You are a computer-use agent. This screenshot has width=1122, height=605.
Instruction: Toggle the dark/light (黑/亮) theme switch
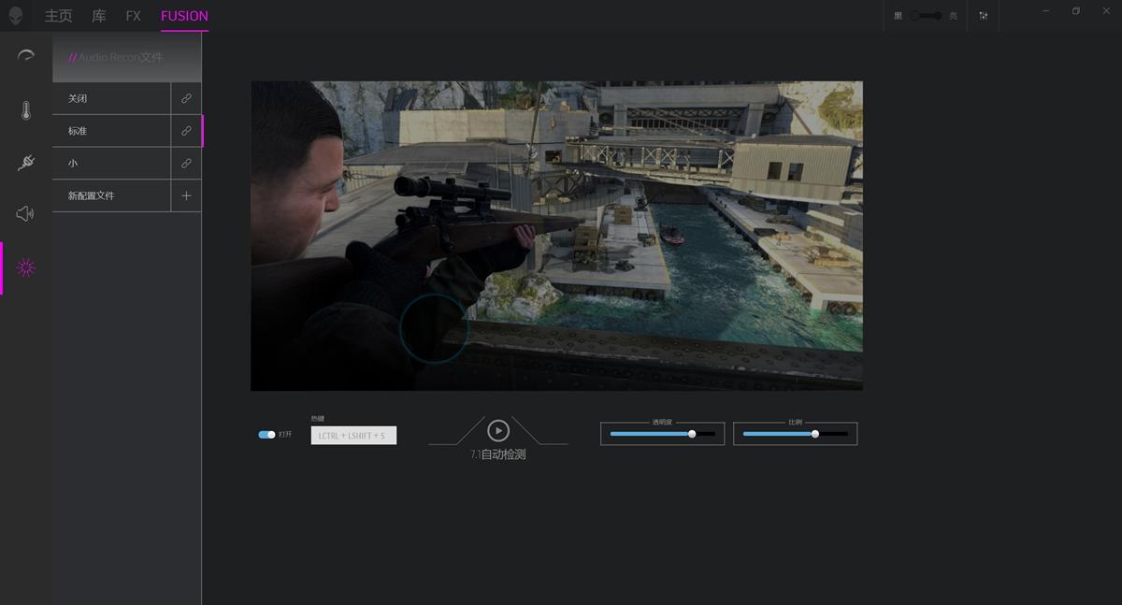927,16
